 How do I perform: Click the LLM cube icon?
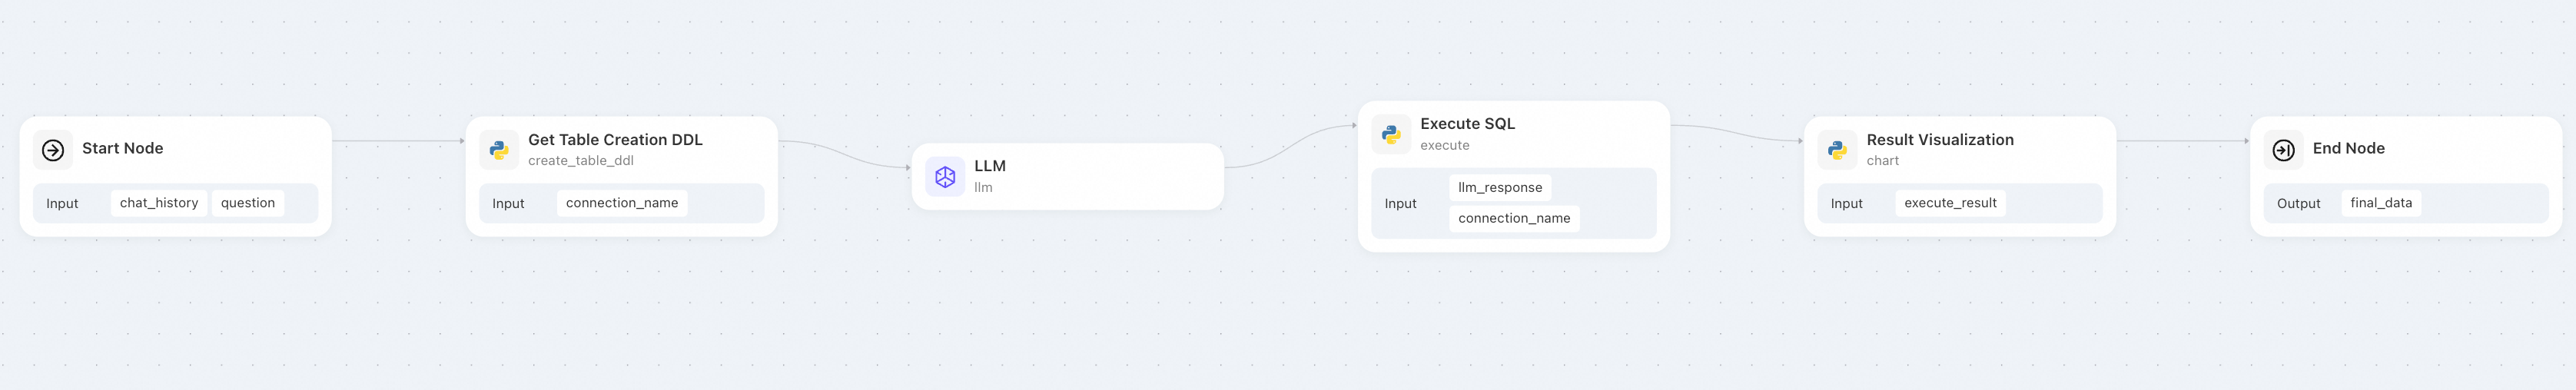[945, 177]
